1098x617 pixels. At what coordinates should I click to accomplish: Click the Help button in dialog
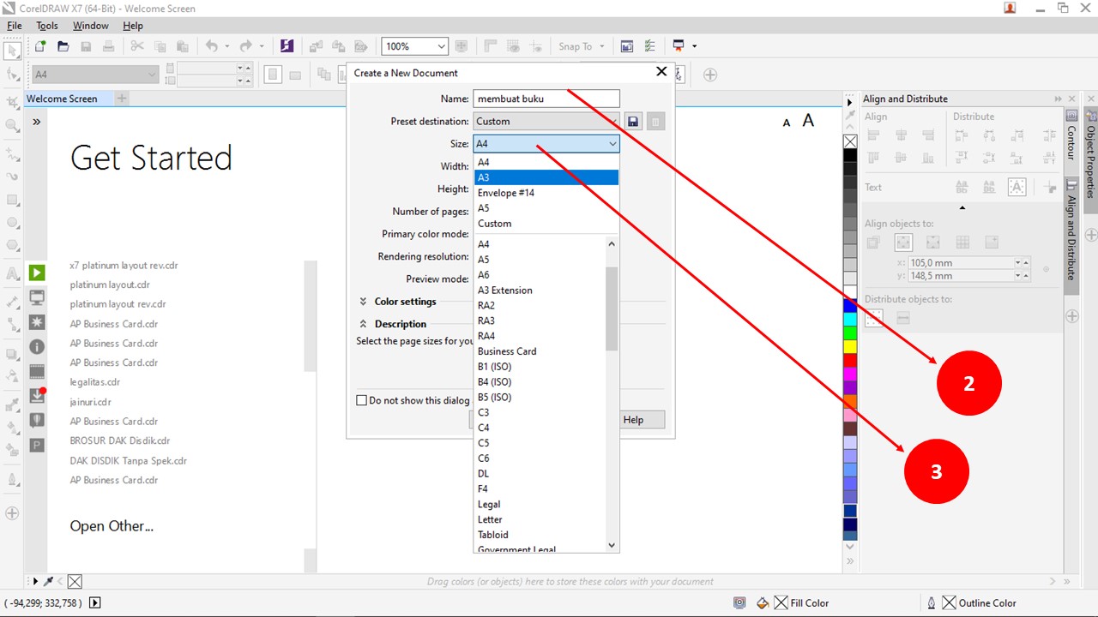641,420
